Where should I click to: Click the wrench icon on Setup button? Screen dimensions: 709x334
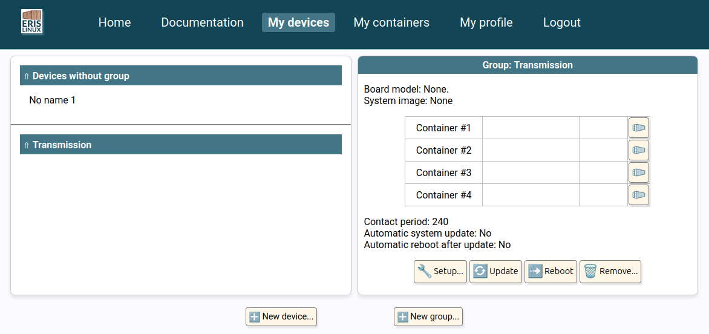[424, 271]
